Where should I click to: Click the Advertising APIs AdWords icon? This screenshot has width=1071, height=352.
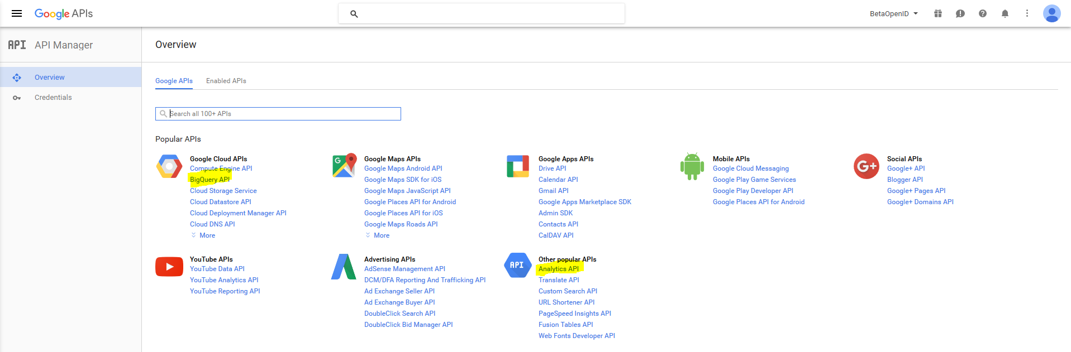coord(344,267)
